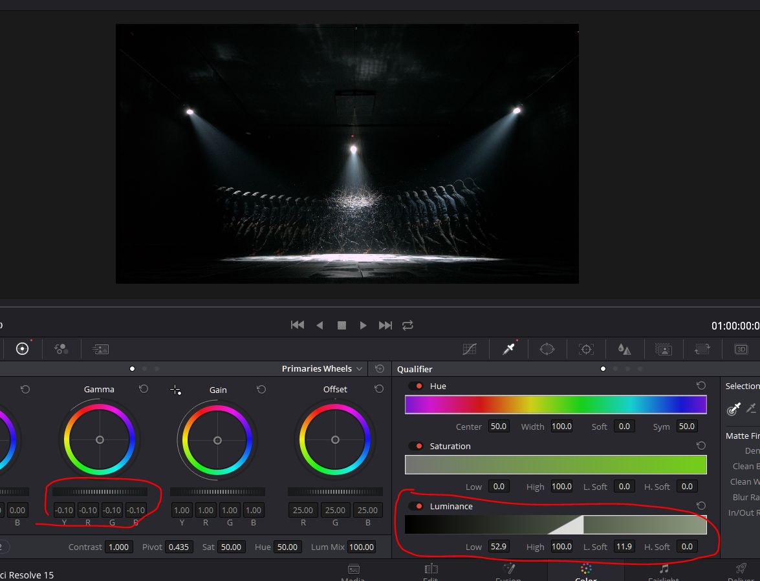This screenshot has width=760, height=581.
Task: Open the Curves palette
Action: click(x=470, y=349)
